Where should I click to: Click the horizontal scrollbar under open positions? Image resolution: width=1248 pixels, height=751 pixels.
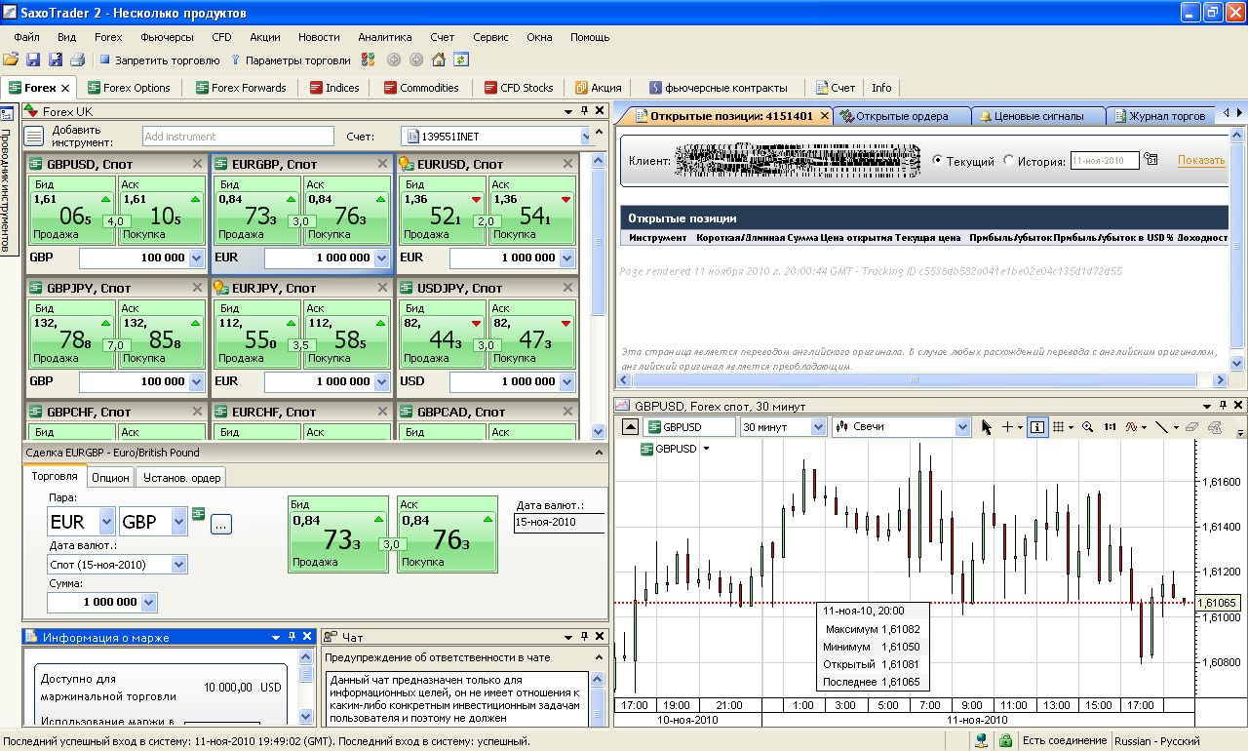coord(915,380)
